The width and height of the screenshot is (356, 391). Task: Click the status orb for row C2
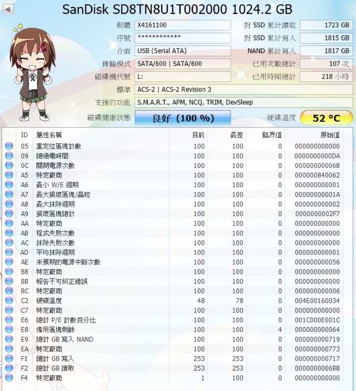[9, 301]
